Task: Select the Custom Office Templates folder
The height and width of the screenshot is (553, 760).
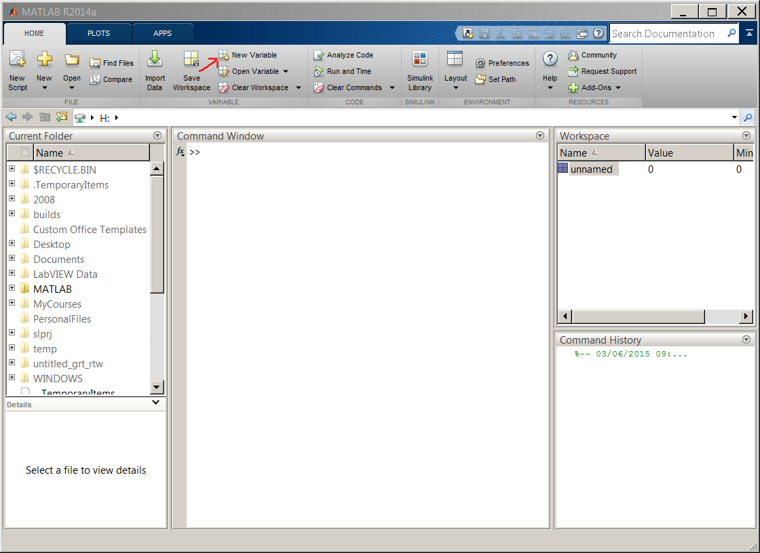Action: [90, 230]
